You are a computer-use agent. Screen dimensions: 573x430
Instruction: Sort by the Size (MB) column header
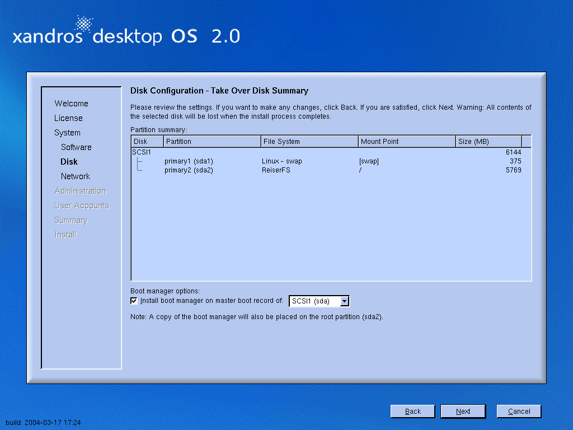[x=489, y=142]
